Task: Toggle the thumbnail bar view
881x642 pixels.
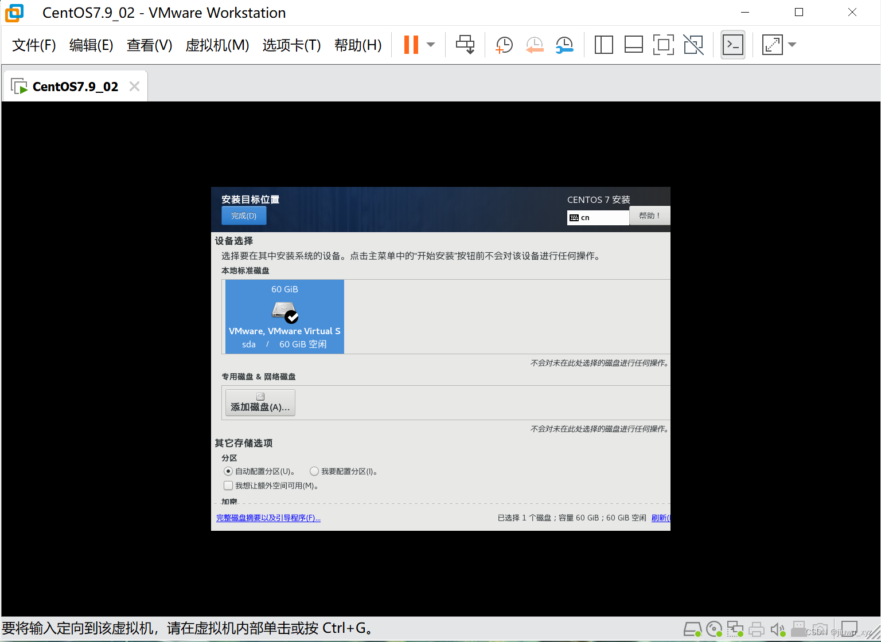Action: tap(634, 45)
